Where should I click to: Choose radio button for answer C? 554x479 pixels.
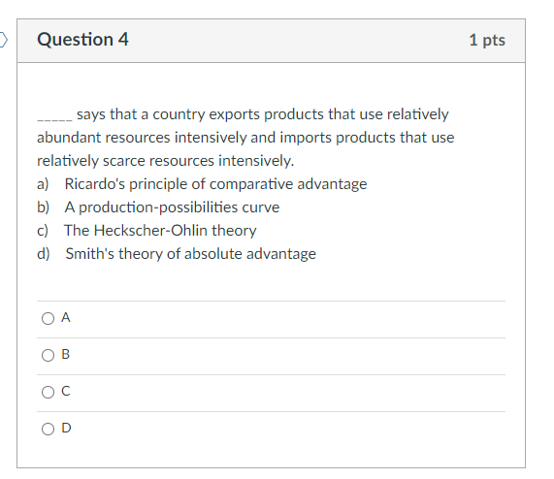49,392
